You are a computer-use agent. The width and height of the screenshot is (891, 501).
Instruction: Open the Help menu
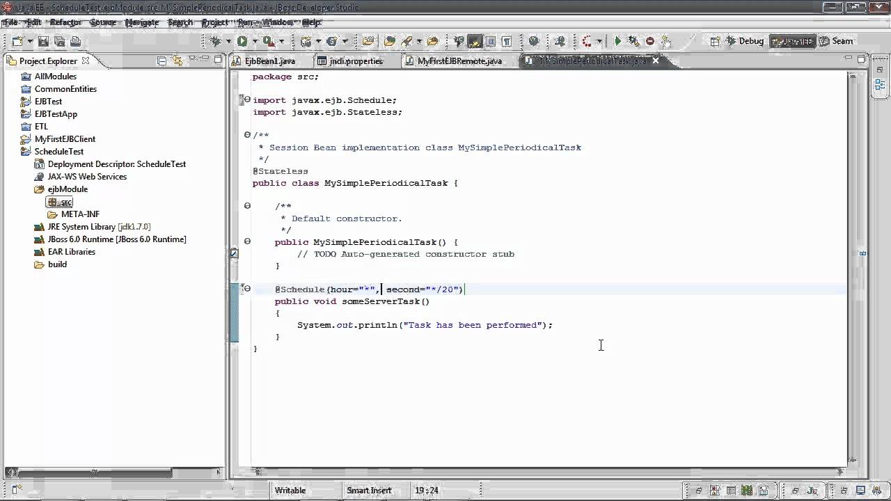pyautogui.click(x=311, y=22)
